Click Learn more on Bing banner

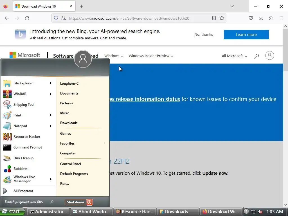coord(246,35)
